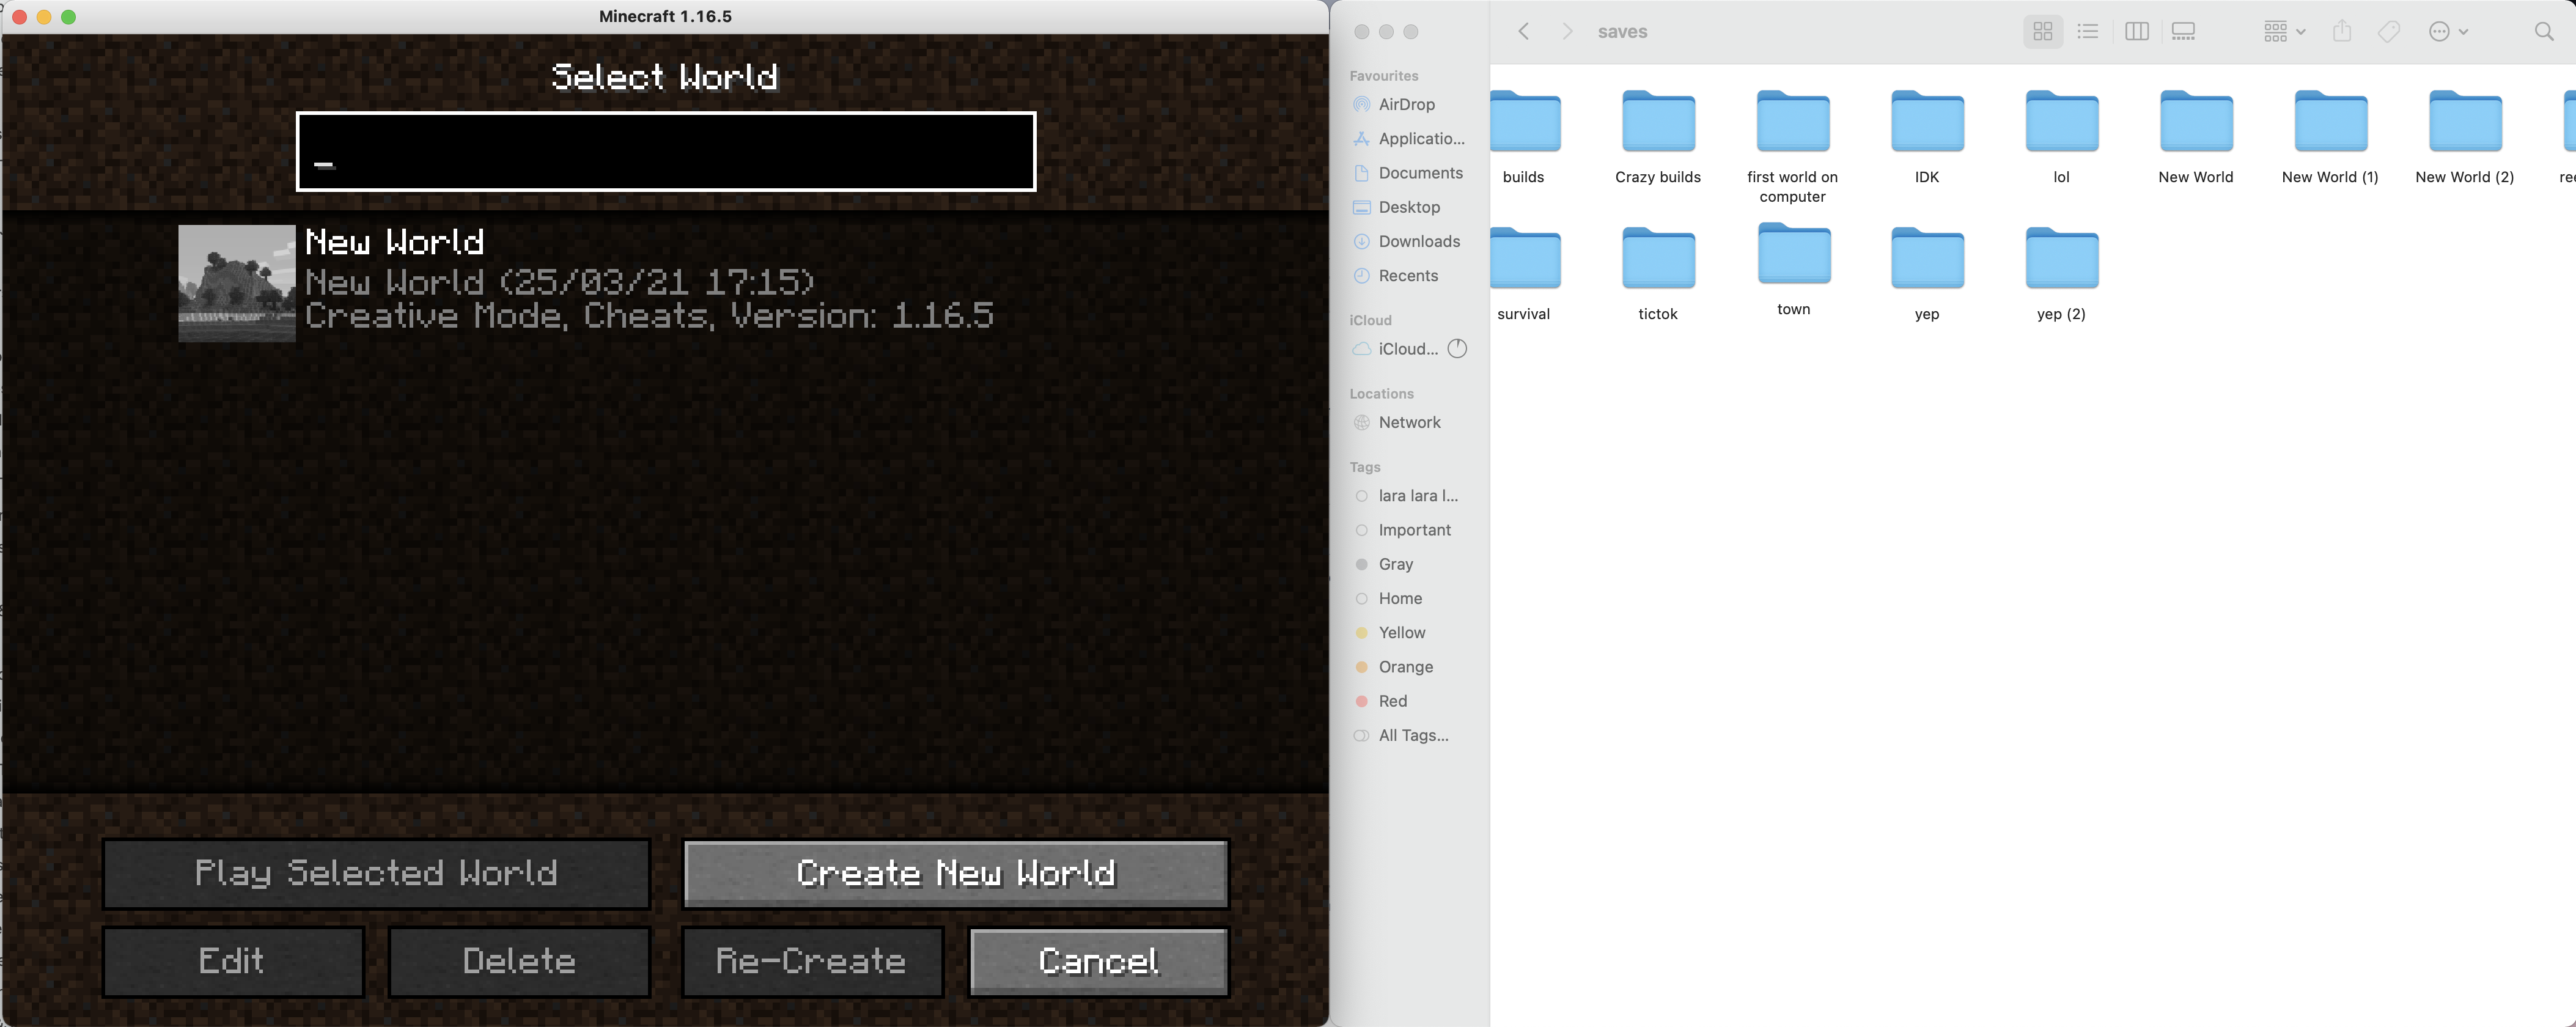Select the New World thumbnail entry

pyautogui.click(x=237, y=283)
